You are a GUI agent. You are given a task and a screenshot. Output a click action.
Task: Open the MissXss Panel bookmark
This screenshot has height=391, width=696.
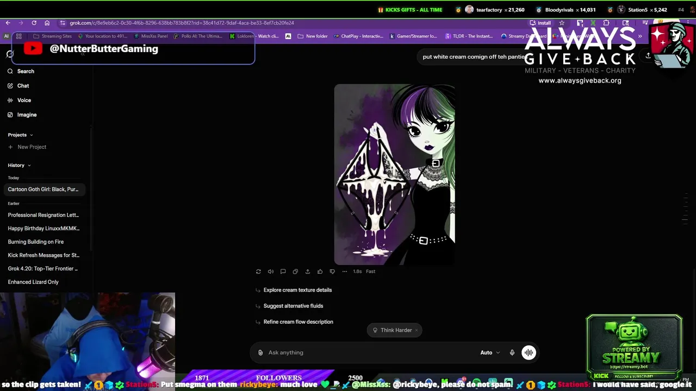(x=151, y=36)
